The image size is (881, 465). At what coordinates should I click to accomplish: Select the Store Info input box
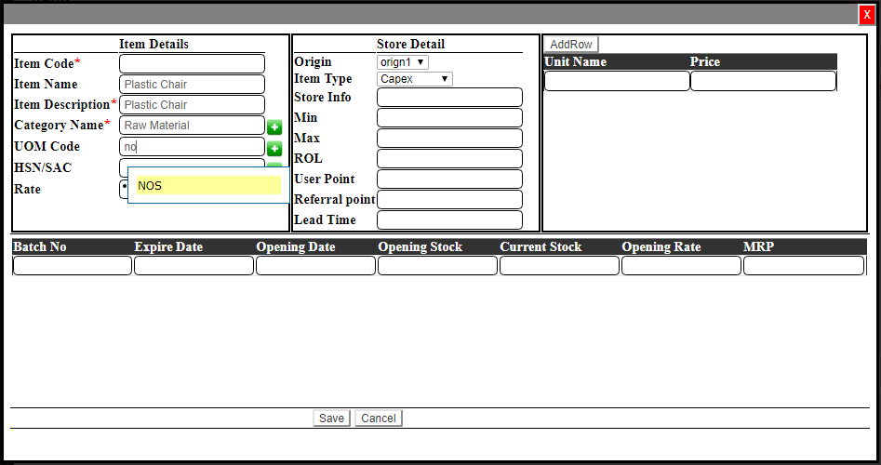click(x=449, y=98)
